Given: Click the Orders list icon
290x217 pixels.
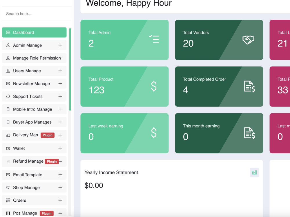Looking at the screenshot, I should (x=8, y=200).
